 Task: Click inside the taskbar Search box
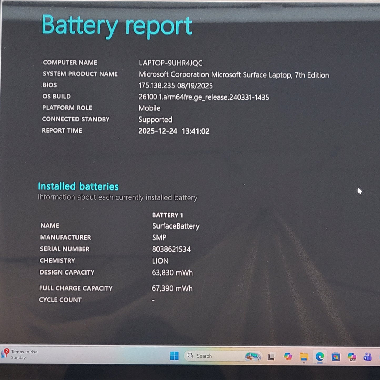pos(210,356)
